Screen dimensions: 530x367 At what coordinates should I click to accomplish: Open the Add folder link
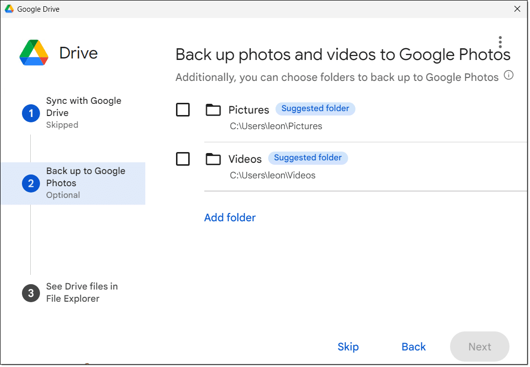pyautogui.click(x=230, y=218)
